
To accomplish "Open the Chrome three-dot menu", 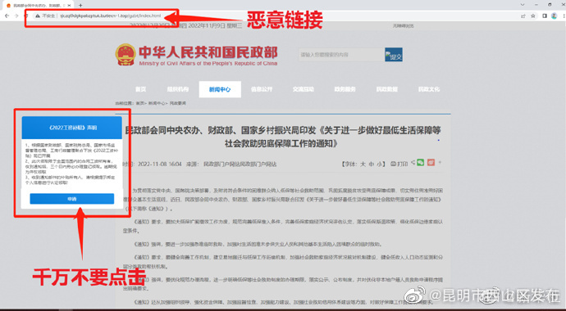I will (x=564, y=16).
